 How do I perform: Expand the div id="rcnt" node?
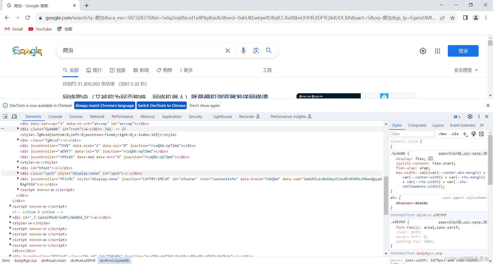(18, 129)
